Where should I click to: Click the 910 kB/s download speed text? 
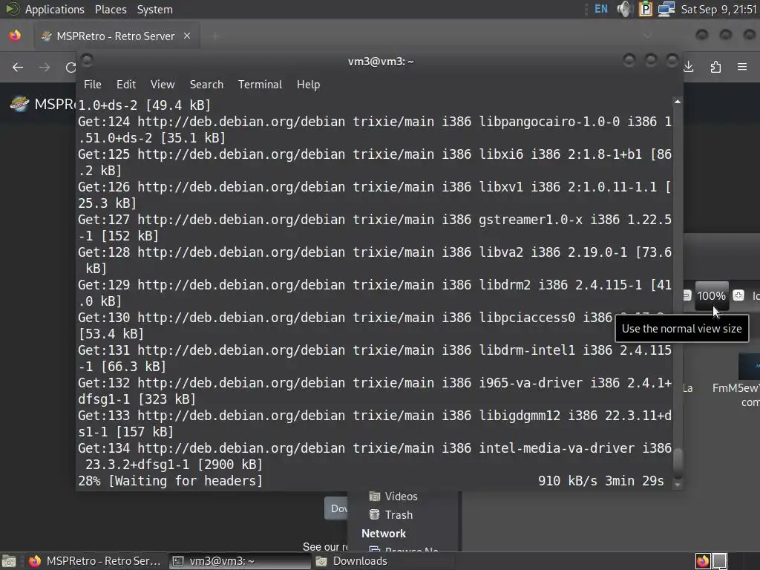(x=567, y=481)
